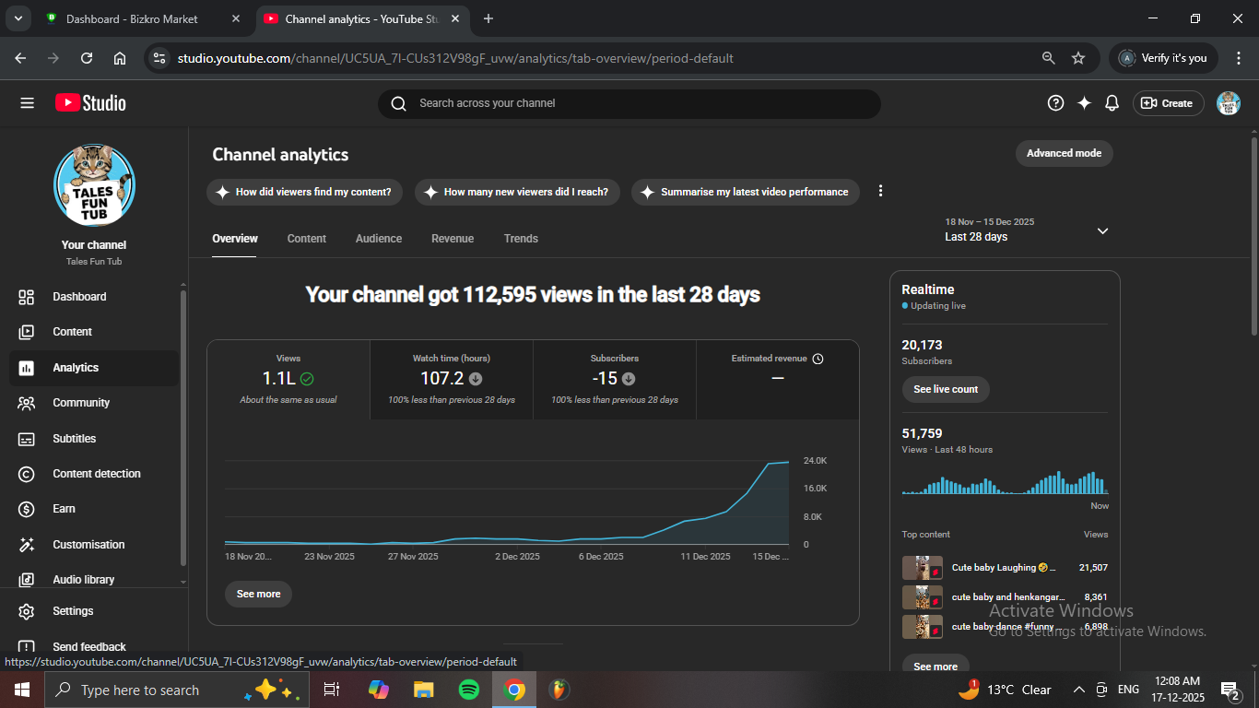Image resolution: width=1259 pixels, height=708 pixels.
Task: Open the Earn dollar icon in sidebar
Action: 27,509
